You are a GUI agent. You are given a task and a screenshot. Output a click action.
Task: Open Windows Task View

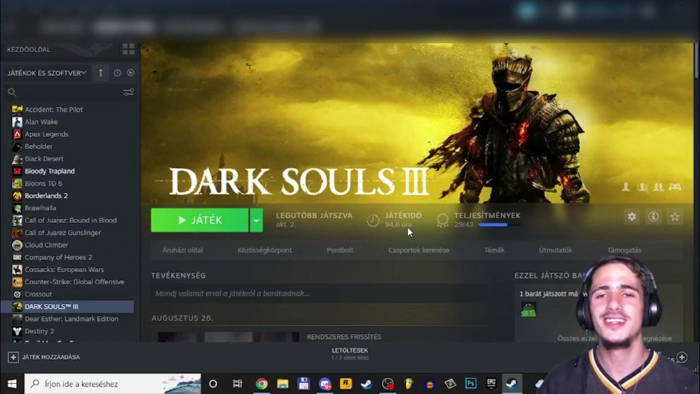tap(237, 384)
